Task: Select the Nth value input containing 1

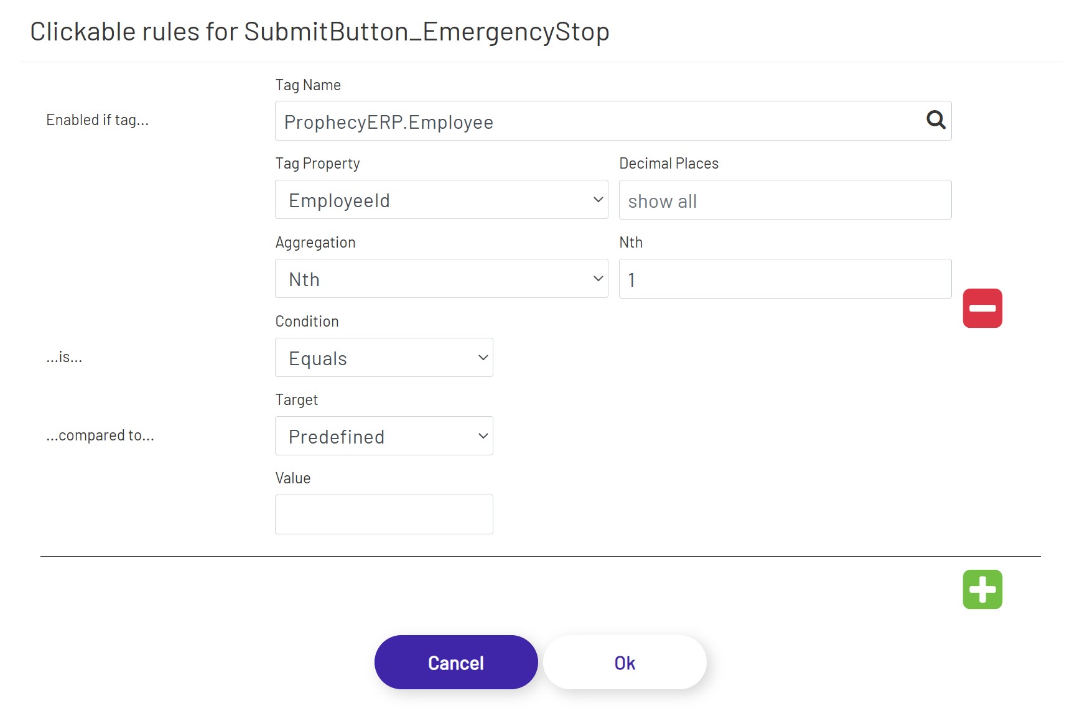Action: point(784,279)
